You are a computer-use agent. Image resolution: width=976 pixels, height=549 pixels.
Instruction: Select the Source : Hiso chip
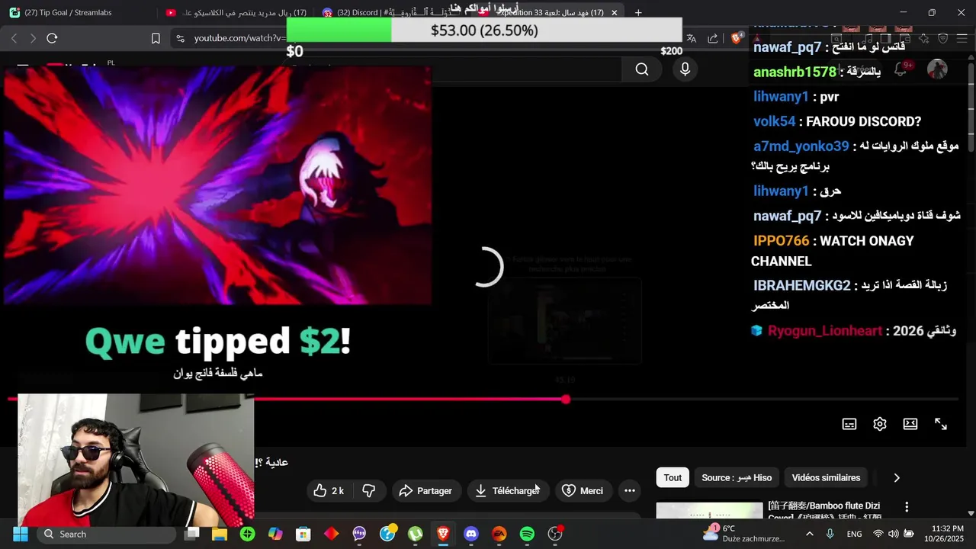coord(737,478)
